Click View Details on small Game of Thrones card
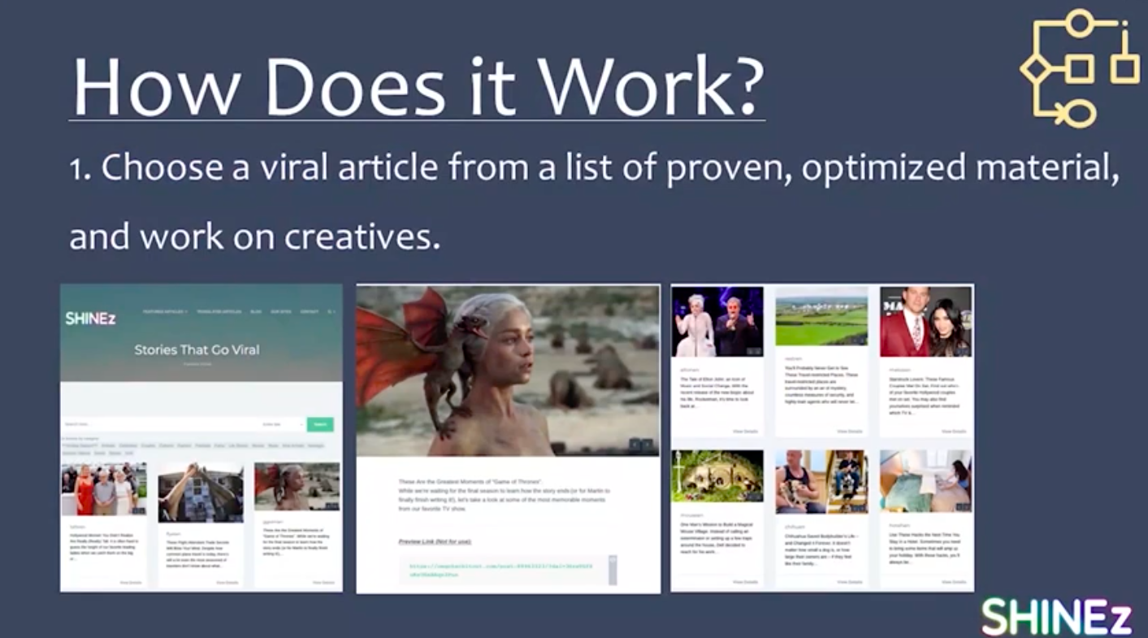The width and height of the screenshot is (1148, 638). click(x=323, y=583)
